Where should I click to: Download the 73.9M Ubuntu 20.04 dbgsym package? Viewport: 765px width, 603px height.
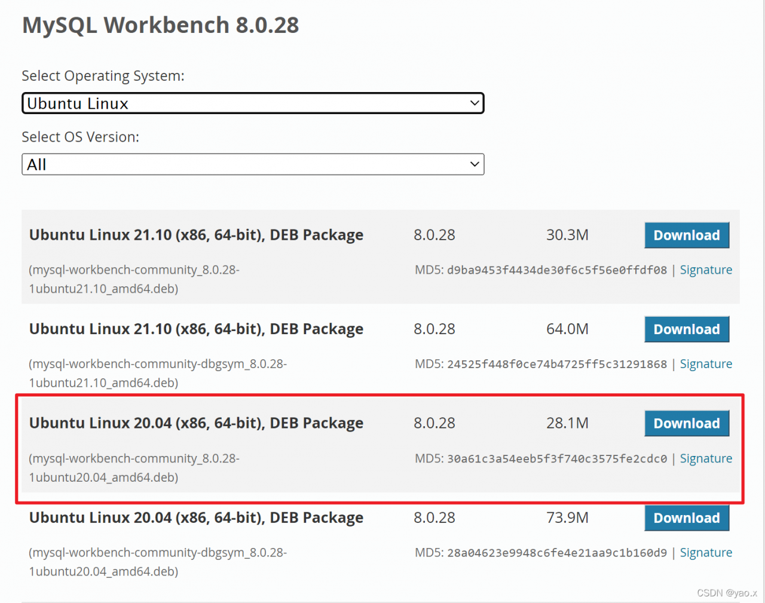click(687, 518)
